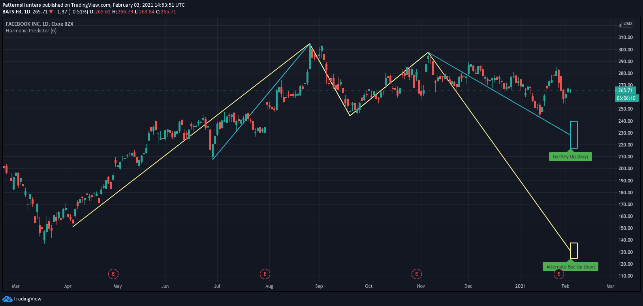The image size is (643, 306).
Task: Click the 250.00 price axis label
Action: tap(626, 109)
